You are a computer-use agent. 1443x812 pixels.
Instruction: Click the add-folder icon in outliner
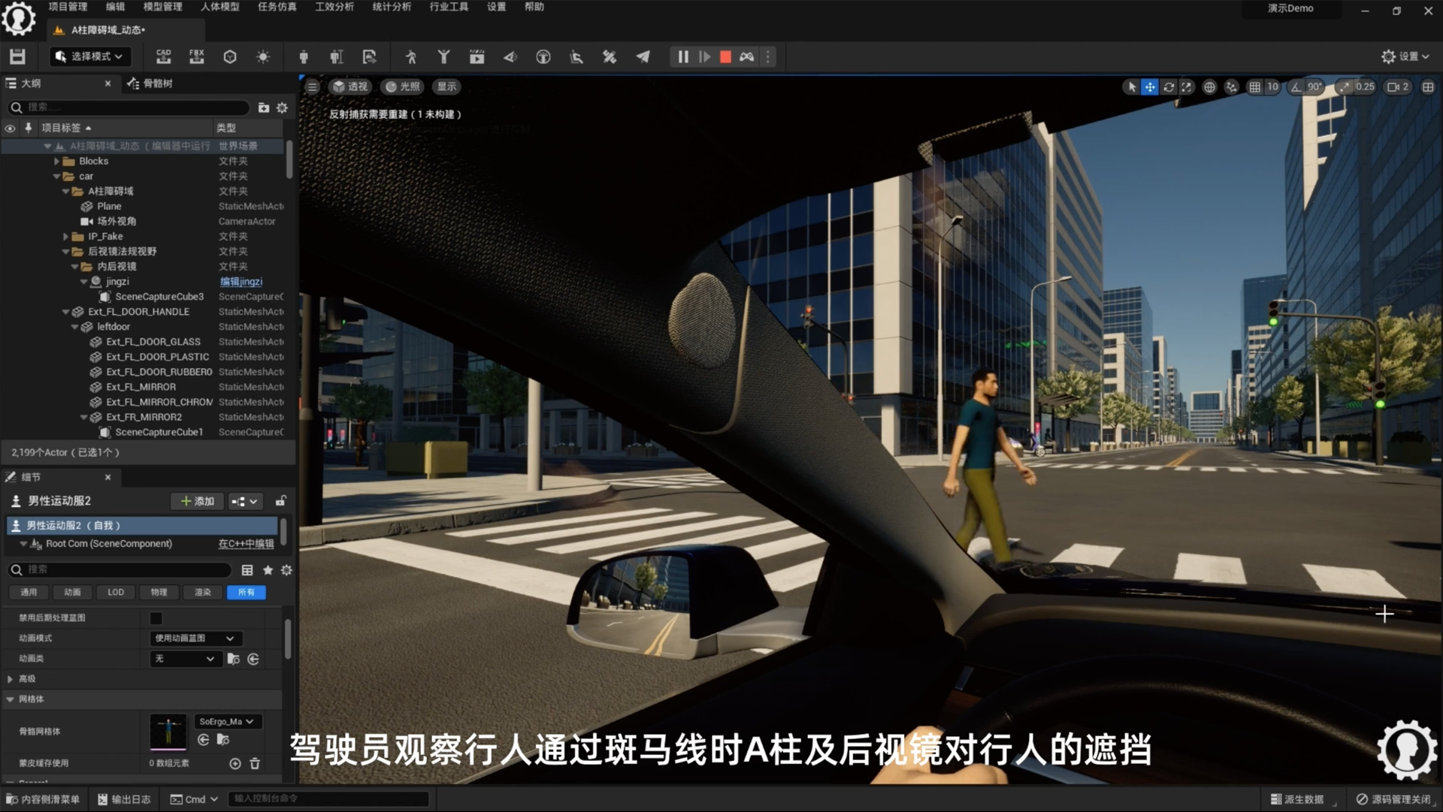pos(263,107)
